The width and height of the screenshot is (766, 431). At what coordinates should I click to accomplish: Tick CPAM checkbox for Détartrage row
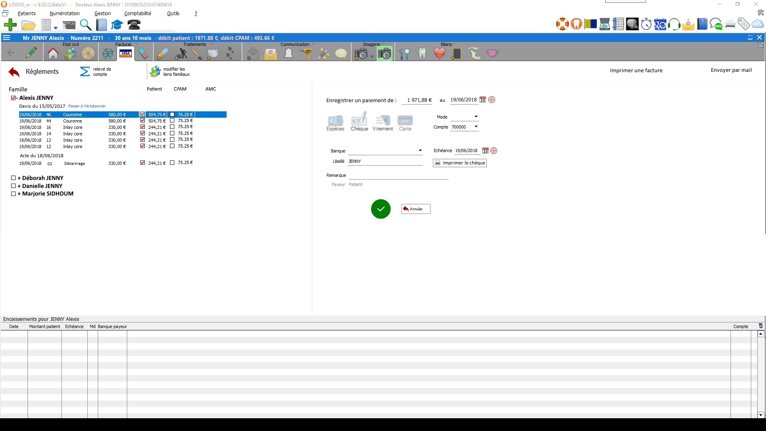click(172, 163)
